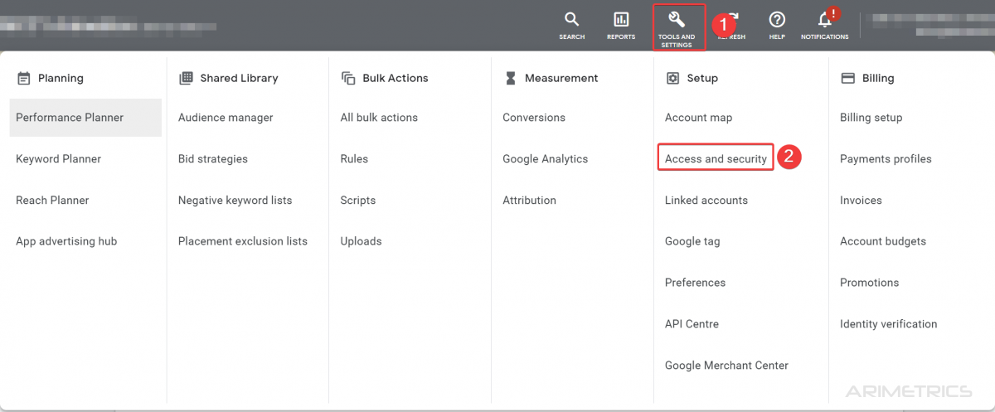The width and height of the screenshot is (995, 412).
Task: Open Bid strategies
Action: point(213,159)
